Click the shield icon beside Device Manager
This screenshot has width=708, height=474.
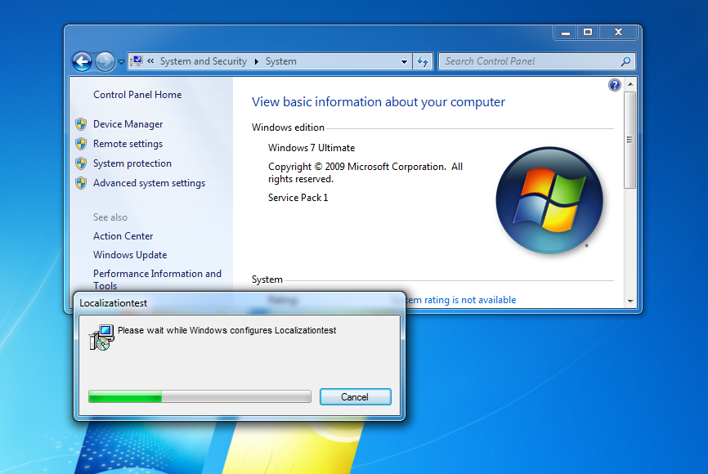click(x=81, y=124)
